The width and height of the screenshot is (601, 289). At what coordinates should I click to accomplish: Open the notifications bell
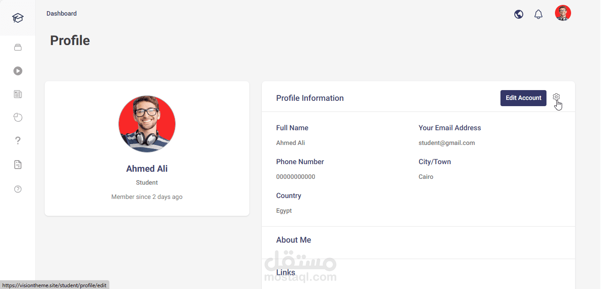[538, 14]
